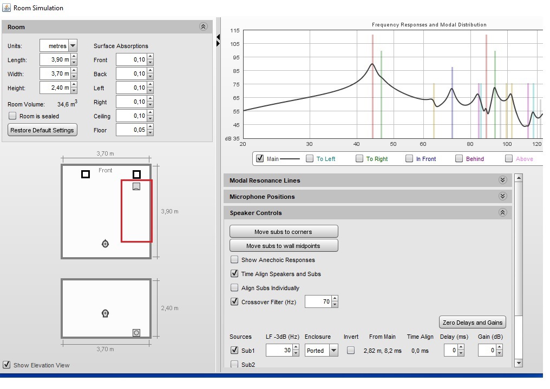Select the subwoofer icon in plan view

(x=136, y=186)
